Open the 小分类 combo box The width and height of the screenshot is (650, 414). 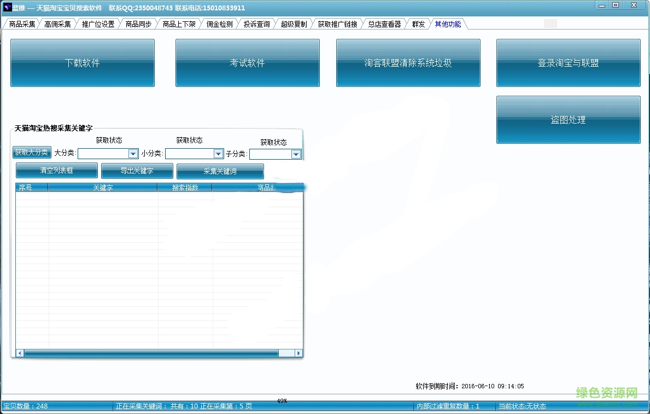tap(218, 154)
